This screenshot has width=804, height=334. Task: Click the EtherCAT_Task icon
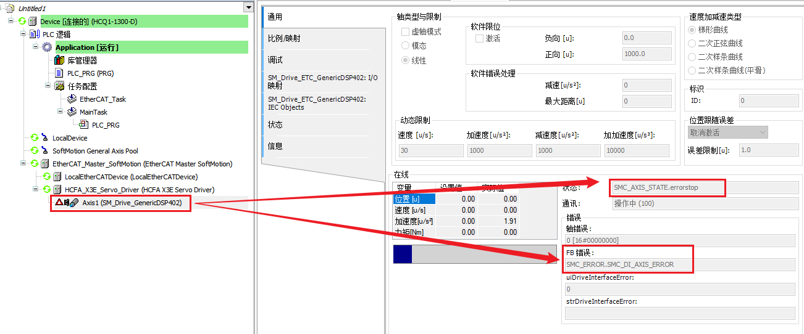point(72,99)
